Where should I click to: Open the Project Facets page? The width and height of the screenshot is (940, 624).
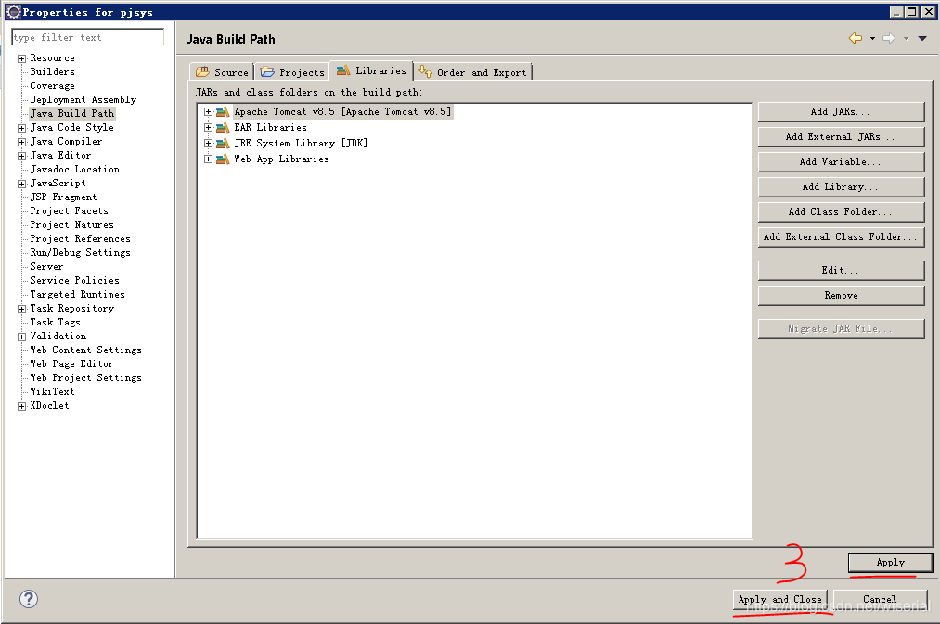coord(70,211)
